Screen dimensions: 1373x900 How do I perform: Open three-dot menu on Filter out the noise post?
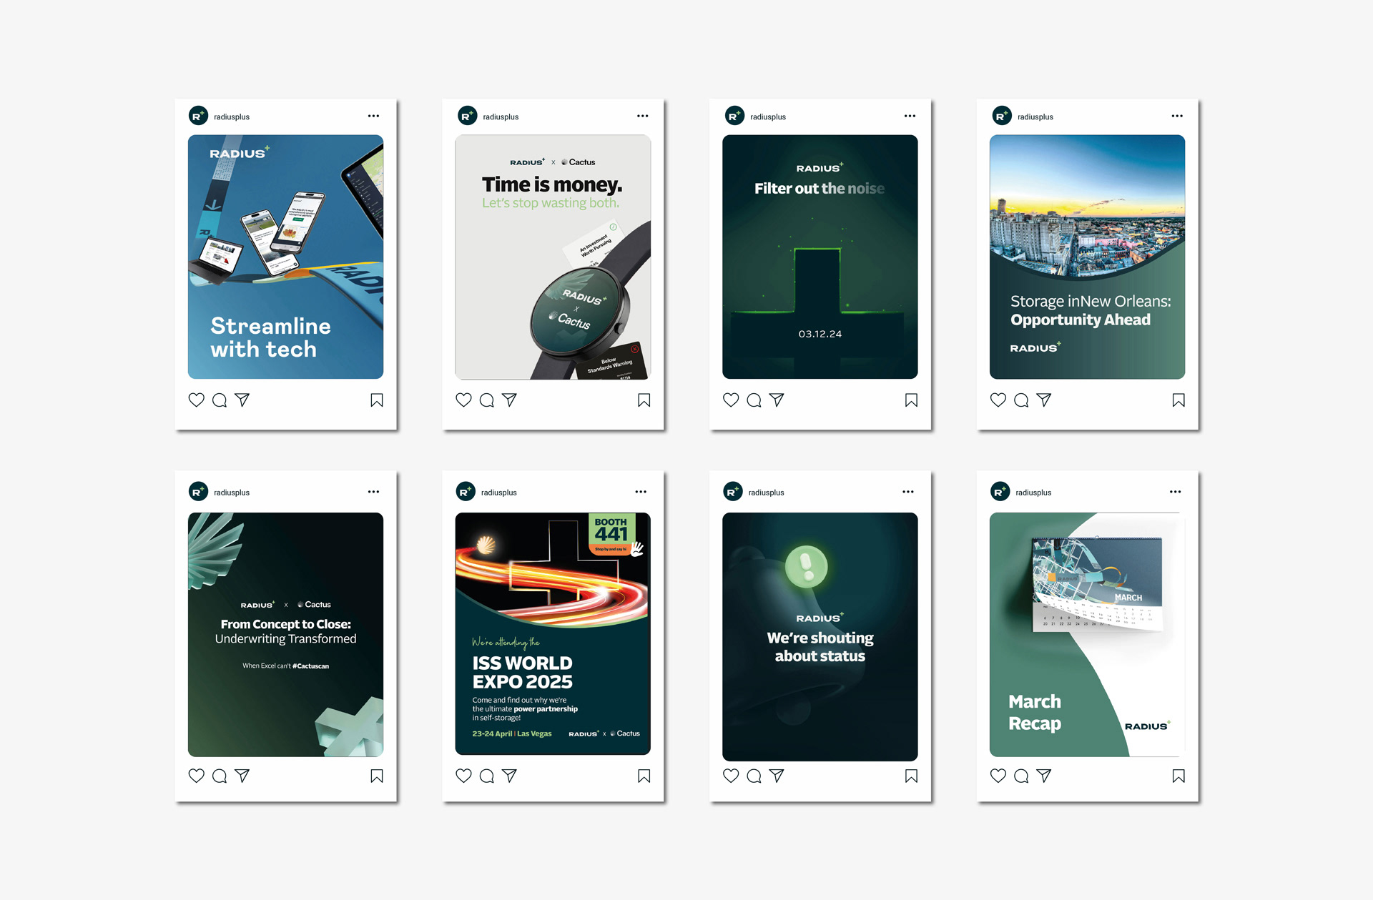910,116
